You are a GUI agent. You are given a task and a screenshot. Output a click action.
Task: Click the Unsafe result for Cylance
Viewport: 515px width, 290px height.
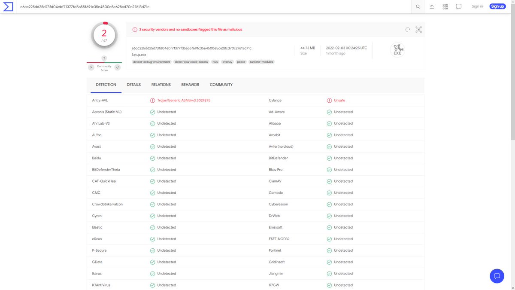[x=339, y=101]
